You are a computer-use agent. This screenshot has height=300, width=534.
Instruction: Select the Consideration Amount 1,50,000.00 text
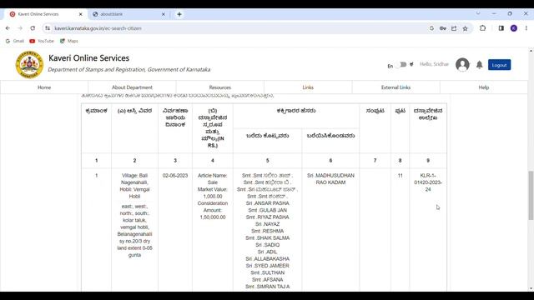pos(213,210)
